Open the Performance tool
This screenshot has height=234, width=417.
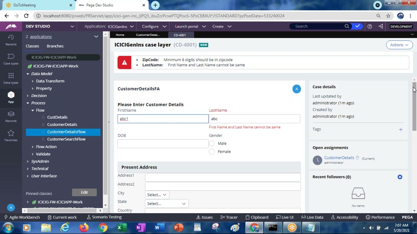pyautogui.click(x=380, y=217)
